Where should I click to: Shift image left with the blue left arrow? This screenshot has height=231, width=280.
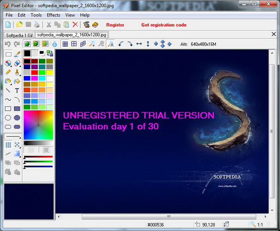156,44
